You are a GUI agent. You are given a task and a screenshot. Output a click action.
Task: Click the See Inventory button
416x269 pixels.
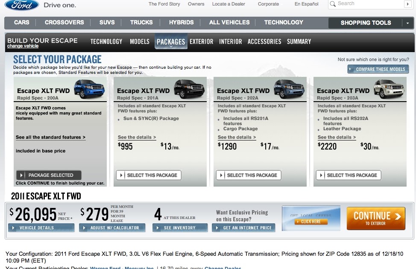click(x=180, y=228)
